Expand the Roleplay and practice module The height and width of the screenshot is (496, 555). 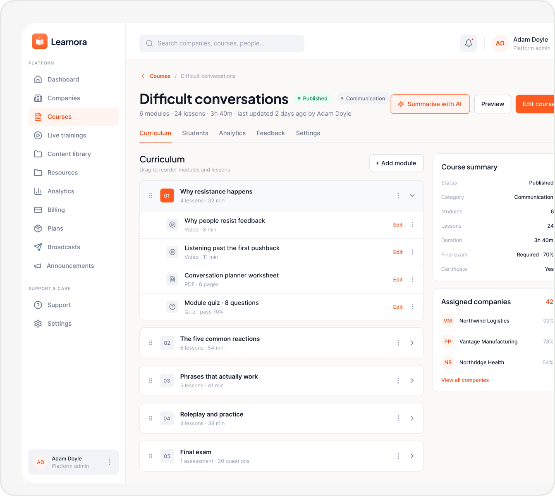pyautogui.click(x=412, y=418)
